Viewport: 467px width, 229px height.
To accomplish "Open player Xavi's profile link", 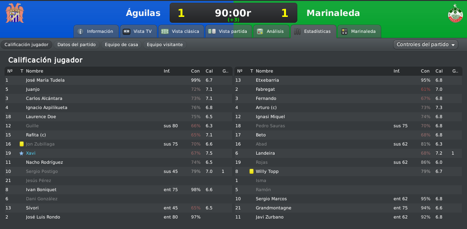I will point(31,153).
